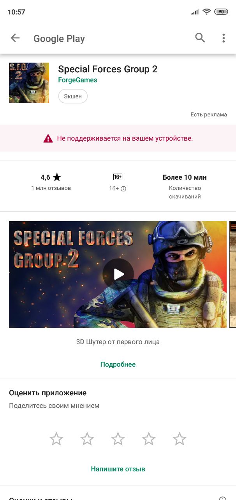Tap the Более 10 млн downloads count
This screenshot has width=236, height=500.
[185, 177]
